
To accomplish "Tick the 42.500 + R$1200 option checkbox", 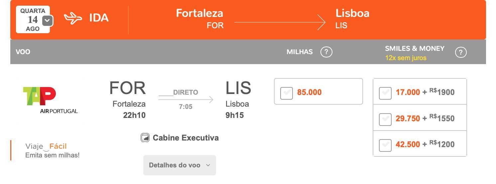I will pos(385,145).
